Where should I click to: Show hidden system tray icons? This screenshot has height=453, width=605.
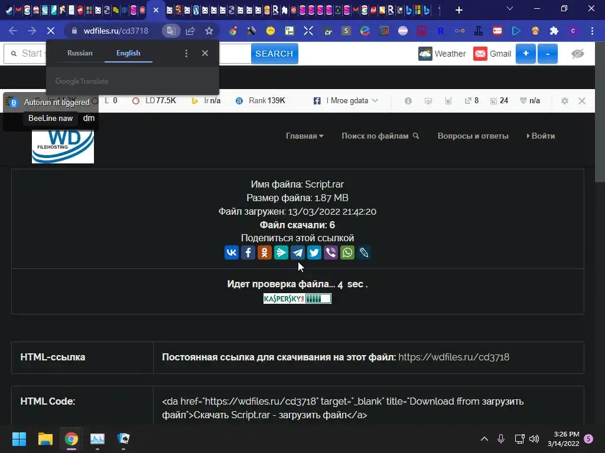tap(484, 439)
